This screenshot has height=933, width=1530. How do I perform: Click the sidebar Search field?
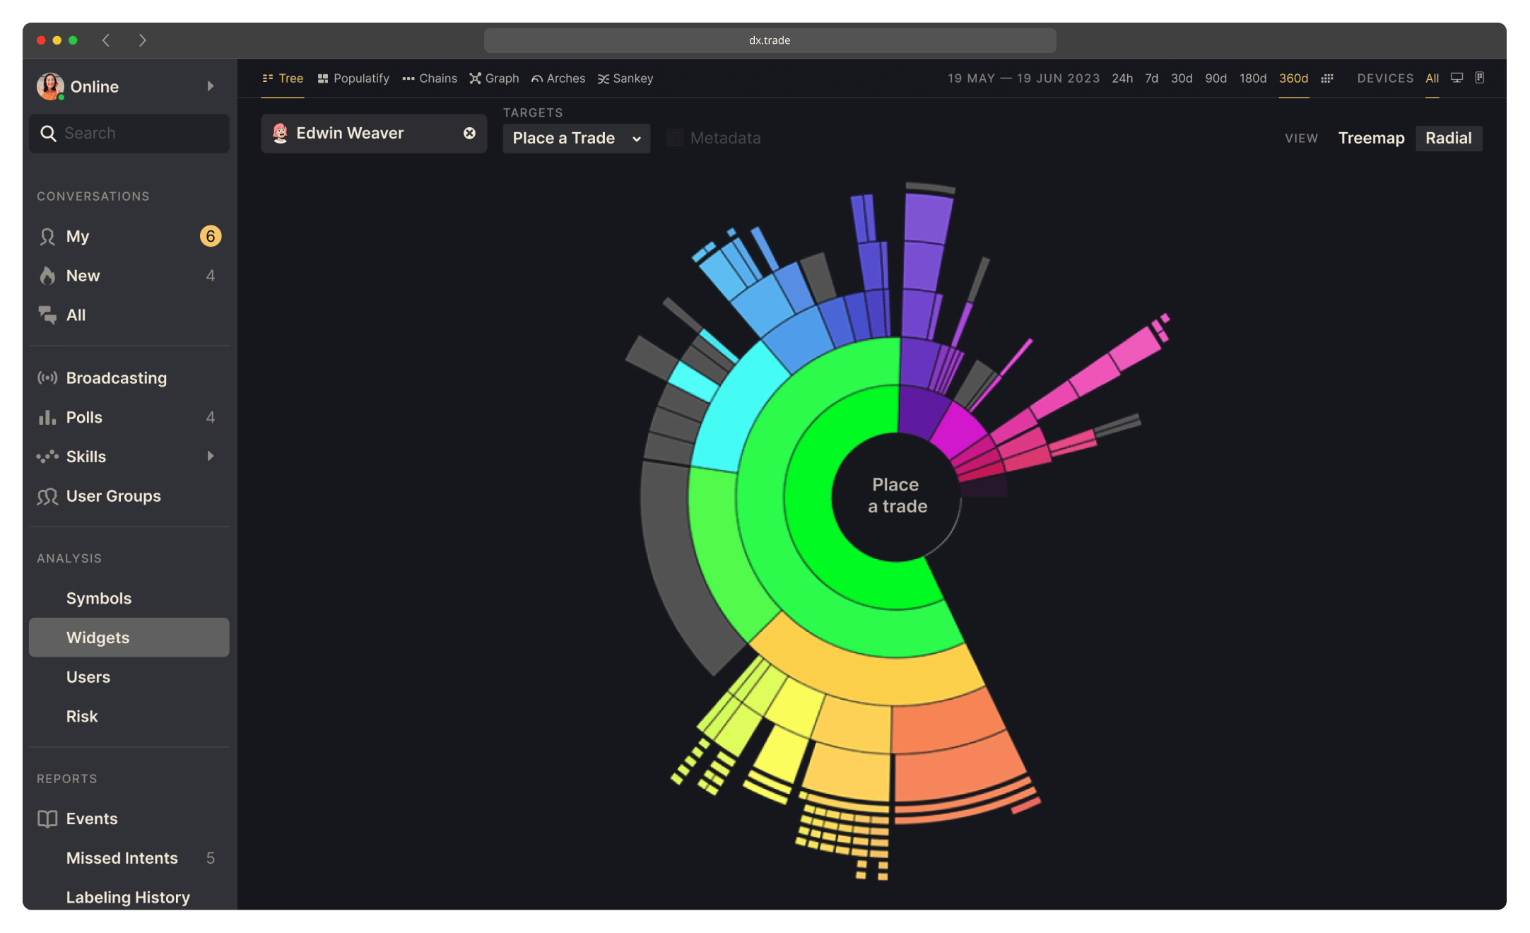[129, 134]
